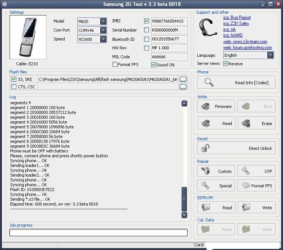283x250 pixels.
Task: Open the Speed dropdown
Action: click(x=103, y=39)
